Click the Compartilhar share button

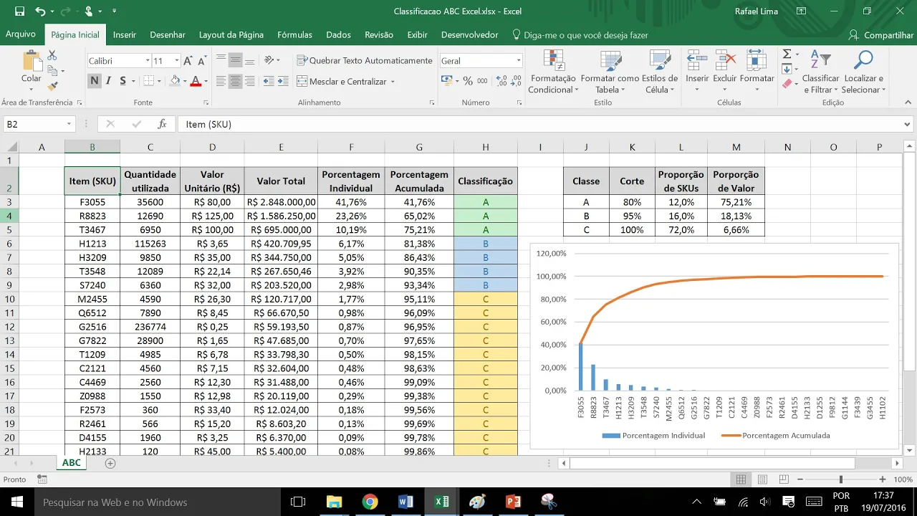881,35
